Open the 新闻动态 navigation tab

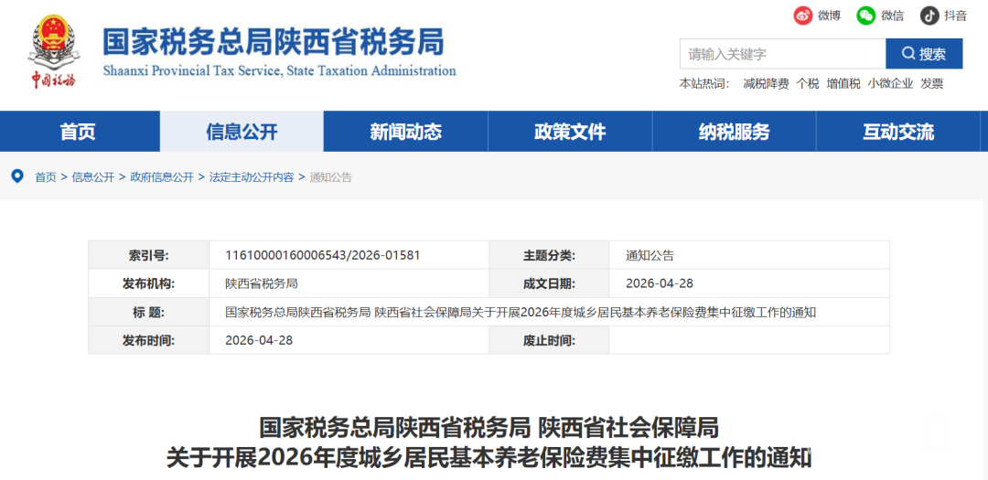405,132
